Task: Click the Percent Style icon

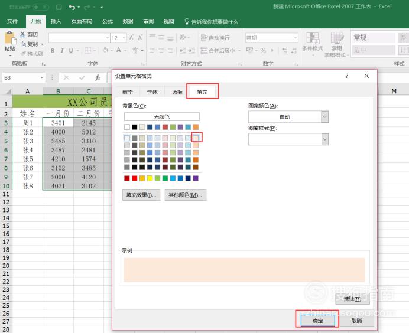Action: [x=263, y=50]
